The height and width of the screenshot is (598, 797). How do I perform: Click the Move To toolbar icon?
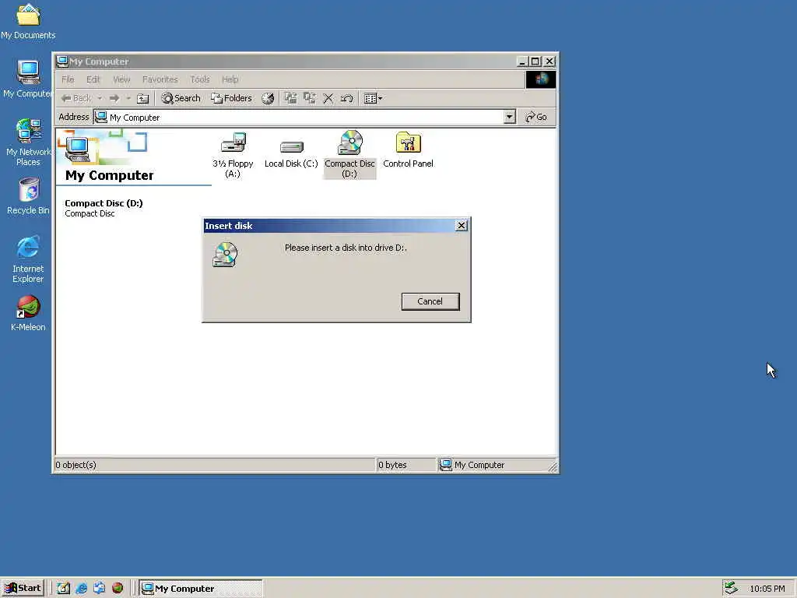[291, 98]
